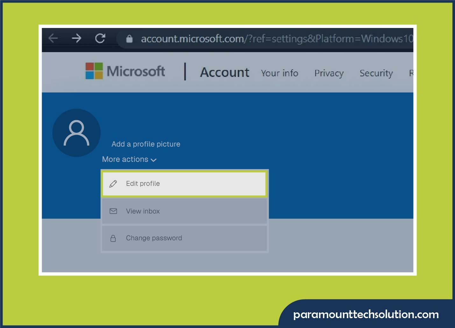Select Account in the navigation bar
Viewport: 455px width, 328px height.
click(x=224, y=72)
